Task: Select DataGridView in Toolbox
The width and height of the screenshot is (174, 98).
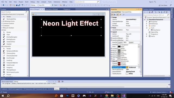Action: [x=11, y=42]
